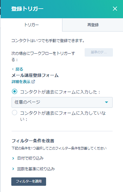This screenshot has height=192, width=123.
Task: Click the 基準のテ... button
Action: 99,52
